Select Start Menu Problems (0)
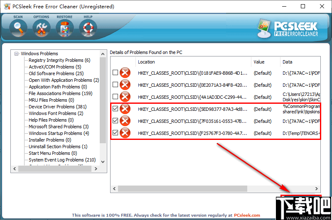The width and height of the screenshot is (332, 220). 53,153
